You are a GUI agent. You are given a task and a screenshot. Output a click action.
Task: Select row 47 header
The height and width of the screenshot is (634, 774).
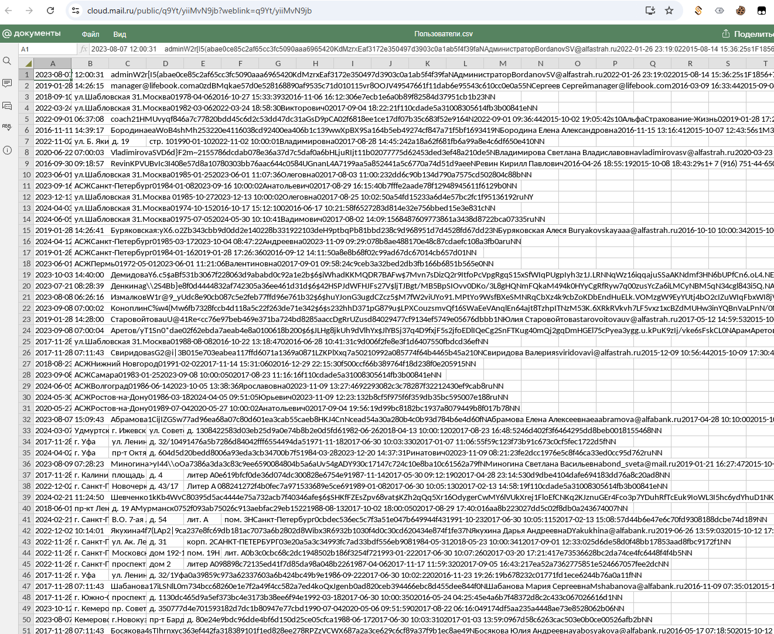tap(26, 586)
